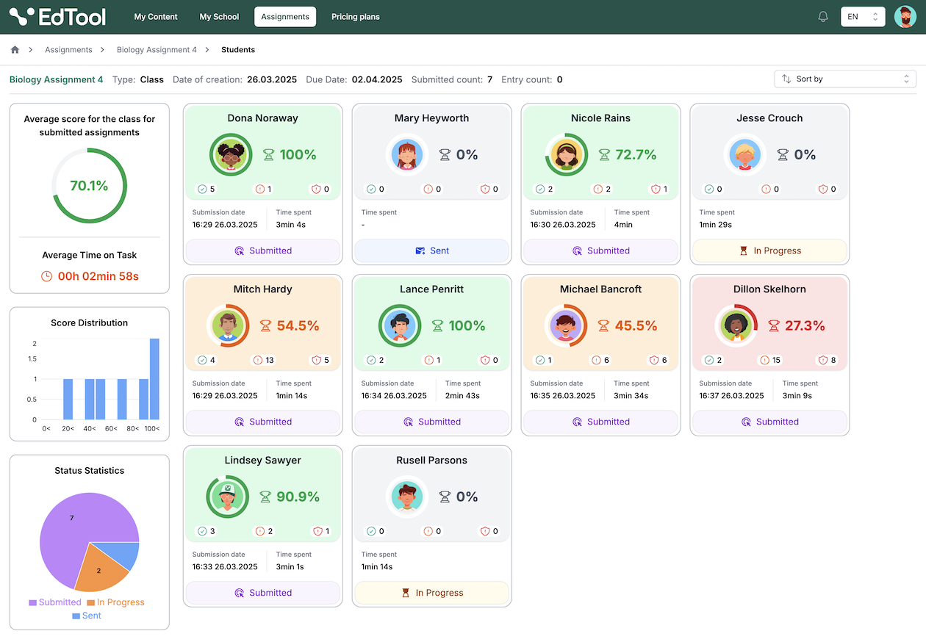Click Rusell Parsons' avatar
The height and width of the screenshot is (642, 926).
pos(407,497)
